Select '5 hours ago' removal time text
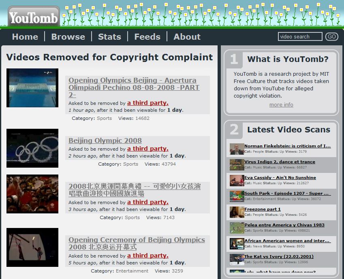Screen dimensions: 344x279 [83, 263]
